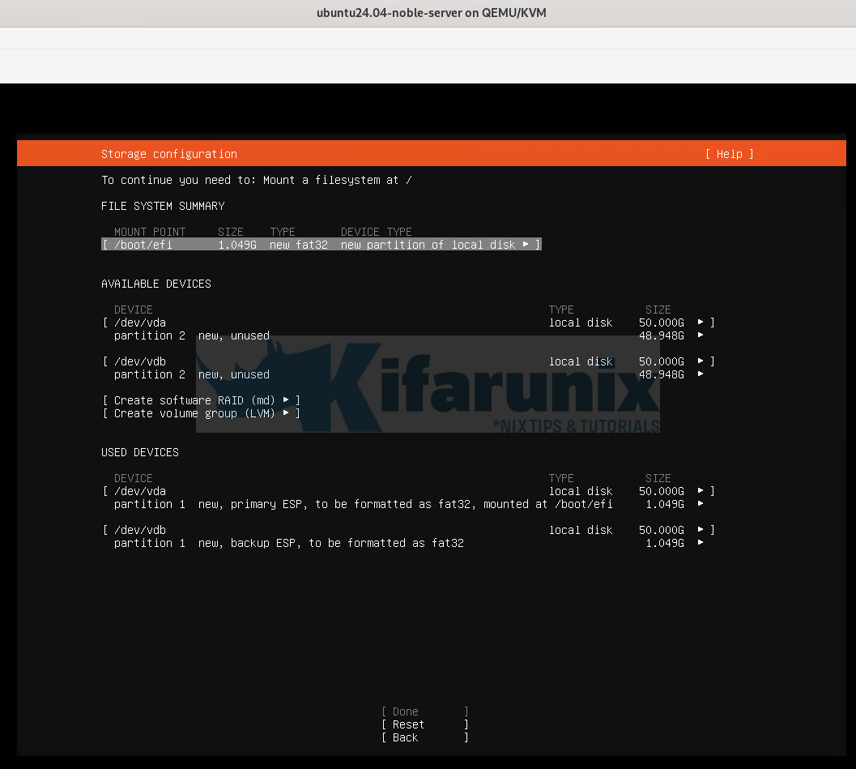Image resolution: width=856 pixels, height=769 pixels.
Task: Select the /boot/efi file system row
Action: coord(322,245)
